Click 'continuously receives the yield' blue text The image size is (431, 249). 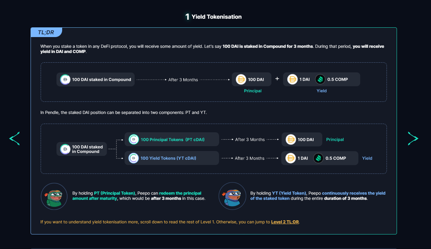354,193
